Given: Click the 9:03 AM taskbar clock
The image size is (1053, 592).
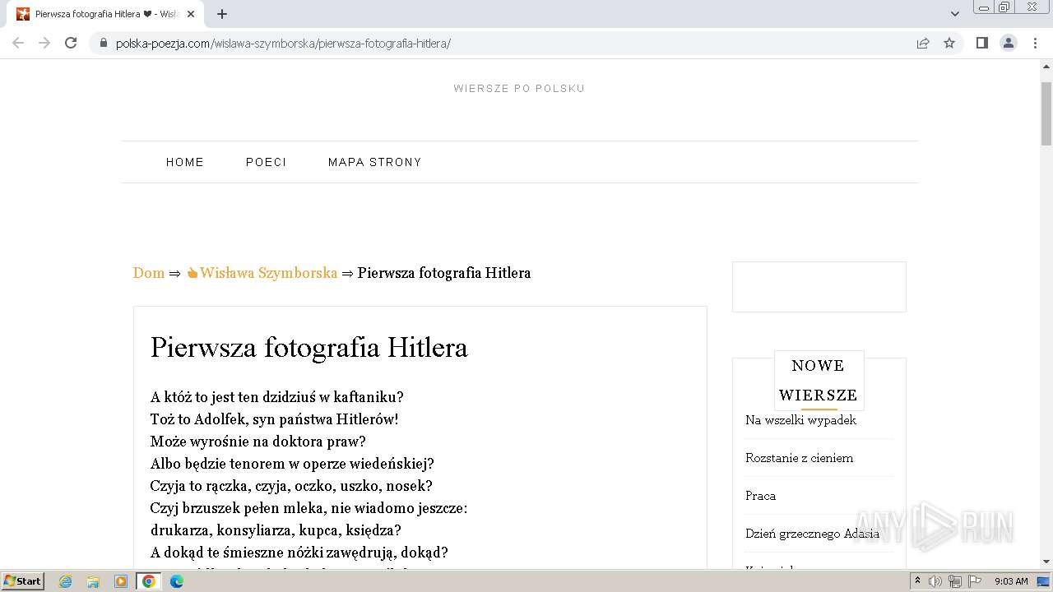Looking at the screenshot, I should click(1011, 581).
